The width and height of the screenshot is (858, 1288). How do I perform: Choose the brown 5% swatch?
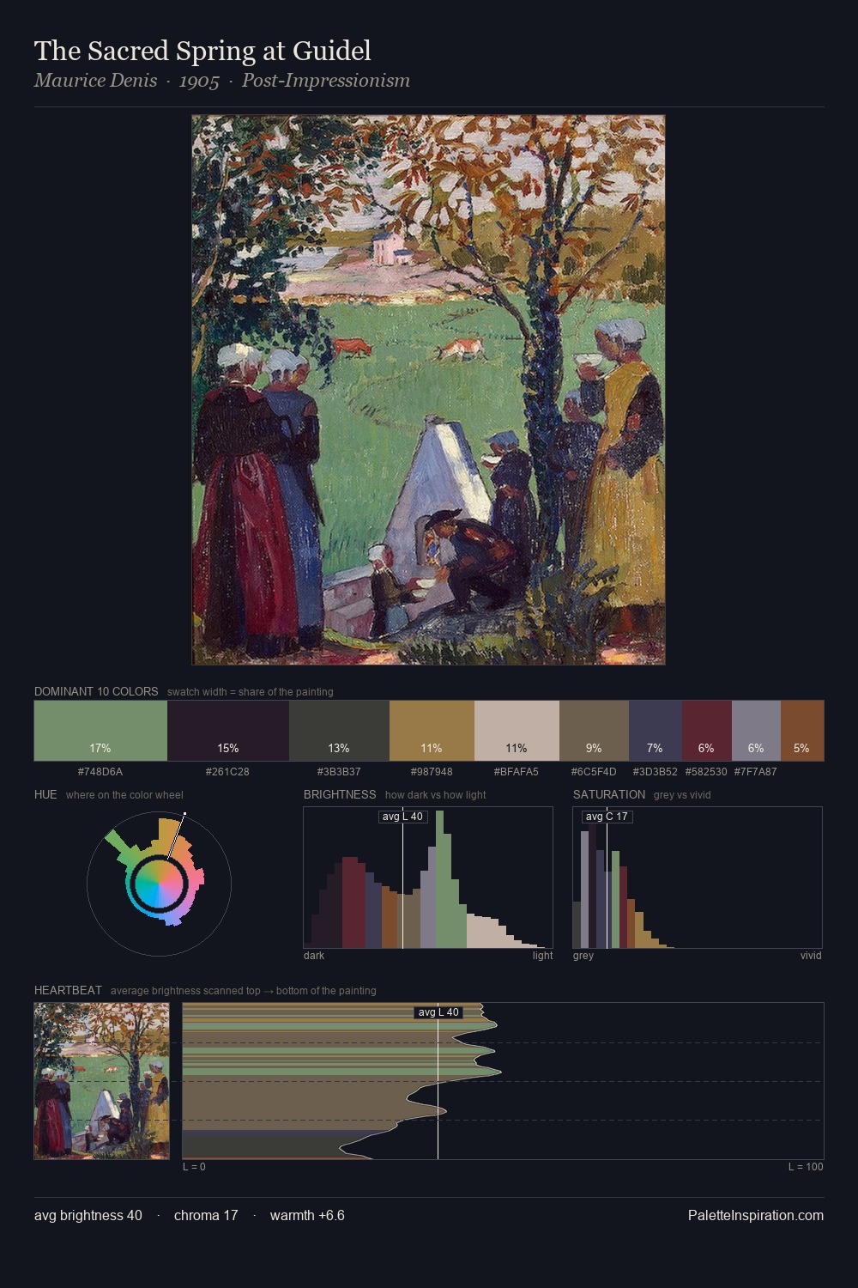[802, 731]
